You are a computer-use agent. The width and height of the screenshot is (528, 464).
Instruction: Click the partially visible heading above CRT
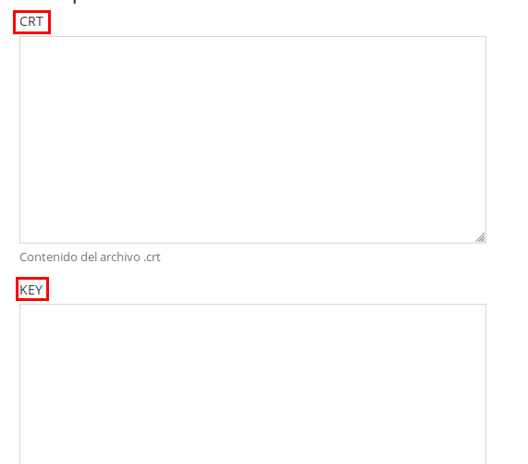75,1
